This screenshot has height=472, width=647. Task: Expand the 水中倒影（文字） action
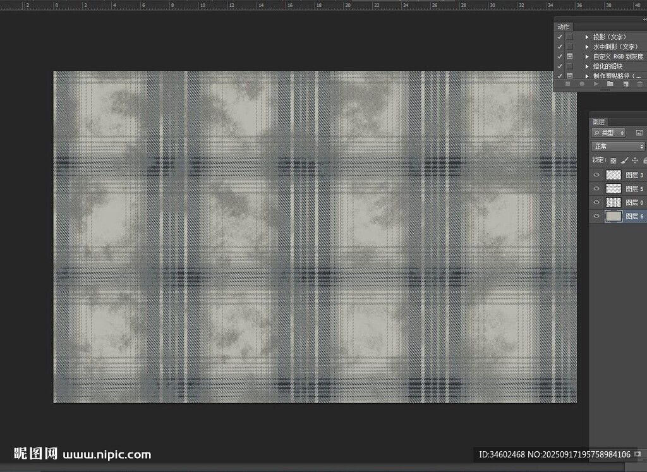[587, 47]
